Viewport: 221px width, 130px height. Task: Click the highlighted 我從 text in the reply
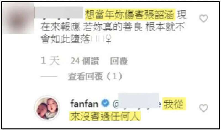(174, 104)
